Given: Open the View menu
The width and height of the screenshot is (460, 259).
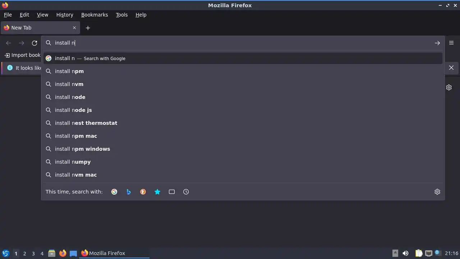Looking at the screenshot, I should click(42, 15).
